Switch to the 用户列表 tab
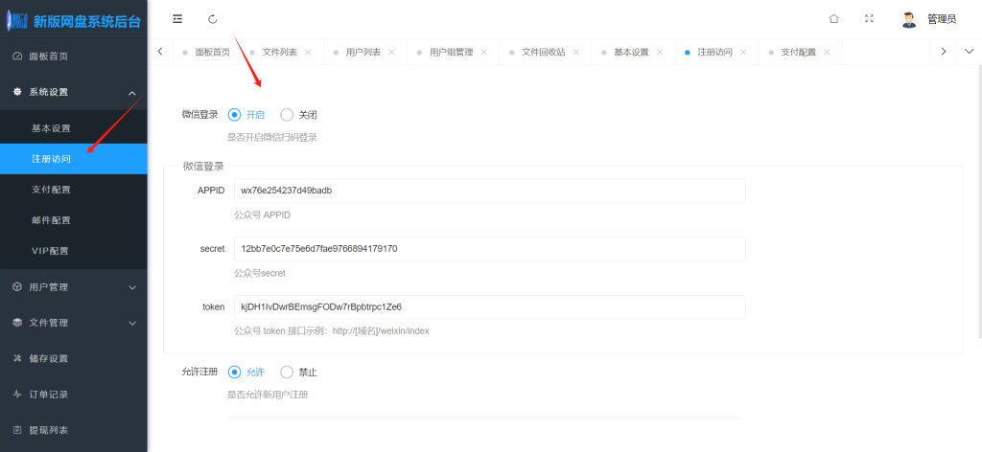The image size is (982, 452). point(363,52)
